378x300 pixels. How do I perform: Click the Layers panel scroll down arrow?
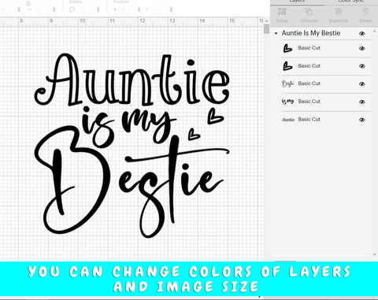tap(374, 254)
